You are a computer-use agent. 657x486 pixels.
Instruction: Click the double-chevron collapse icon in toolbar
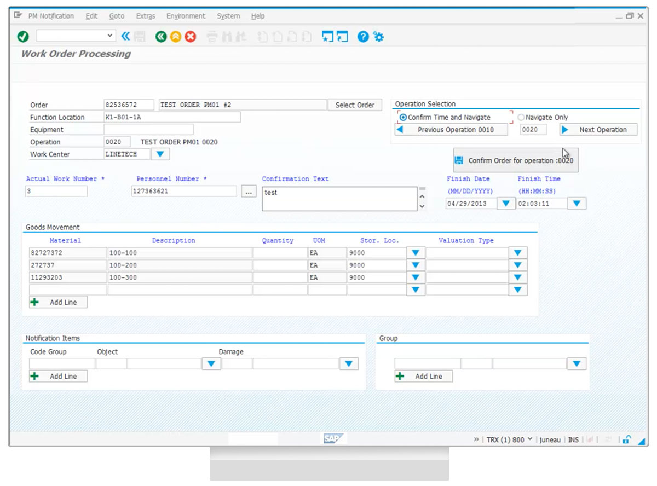[125, 37]
